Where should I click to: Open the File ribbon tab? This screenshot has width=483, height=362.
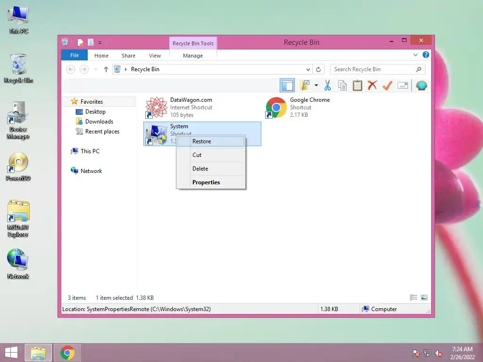coord(75,55)
